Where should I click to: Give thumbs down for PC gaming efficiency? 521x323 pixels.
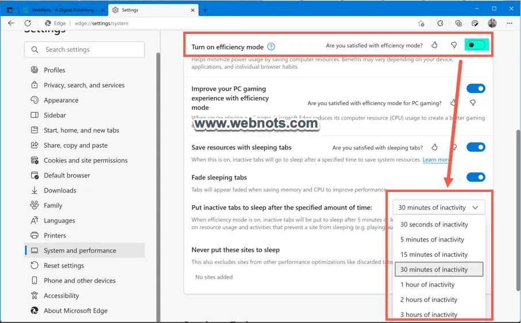coord(473,103)
